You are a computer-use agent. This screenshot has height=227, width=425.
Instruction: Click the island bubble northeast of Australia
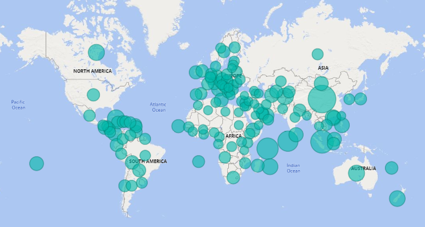pos(392,168)
